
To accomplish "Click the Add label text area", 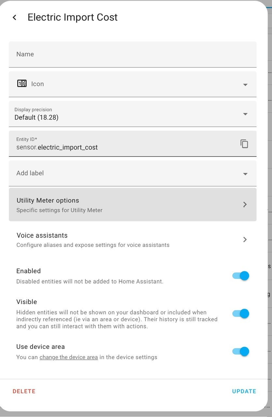I will [124, 173].
